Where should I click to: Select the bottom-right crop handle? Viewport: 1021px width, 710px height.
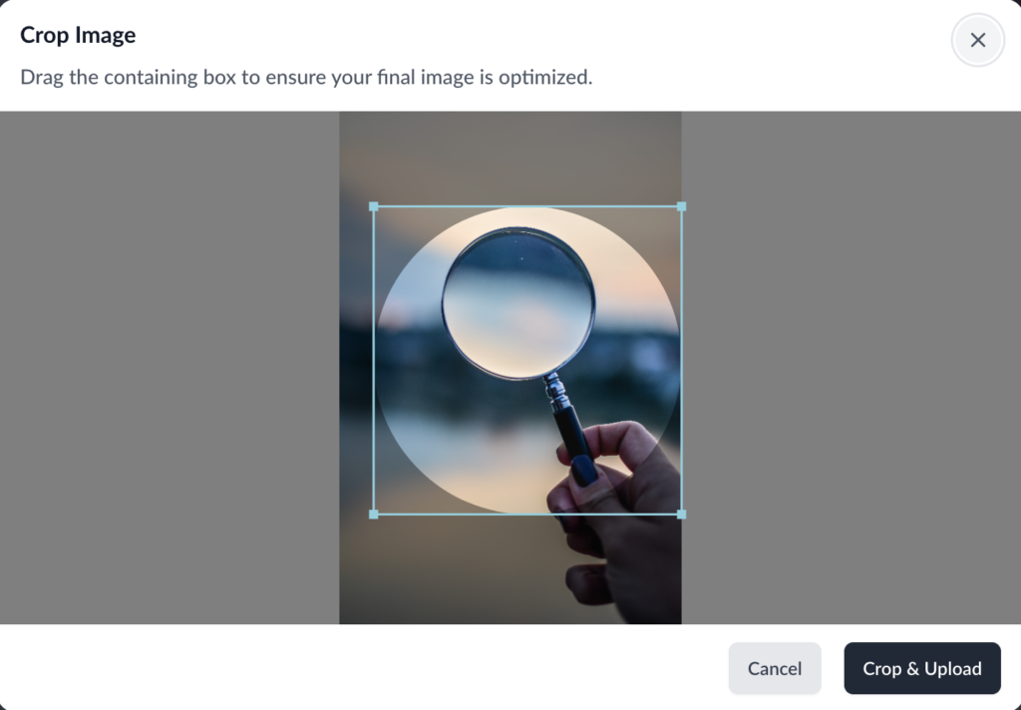(681, 514)
